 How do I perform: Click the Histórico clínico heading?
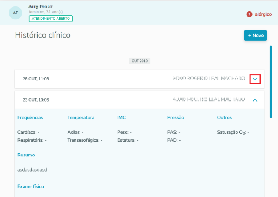pyautogui.click(x=42, y=35)
